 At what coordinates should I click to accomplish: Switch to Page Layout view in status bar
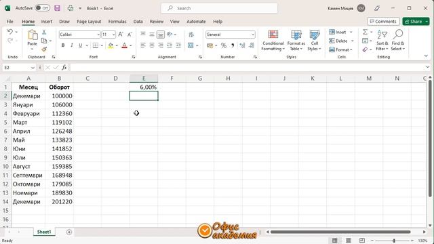click(x=349, y=240)
